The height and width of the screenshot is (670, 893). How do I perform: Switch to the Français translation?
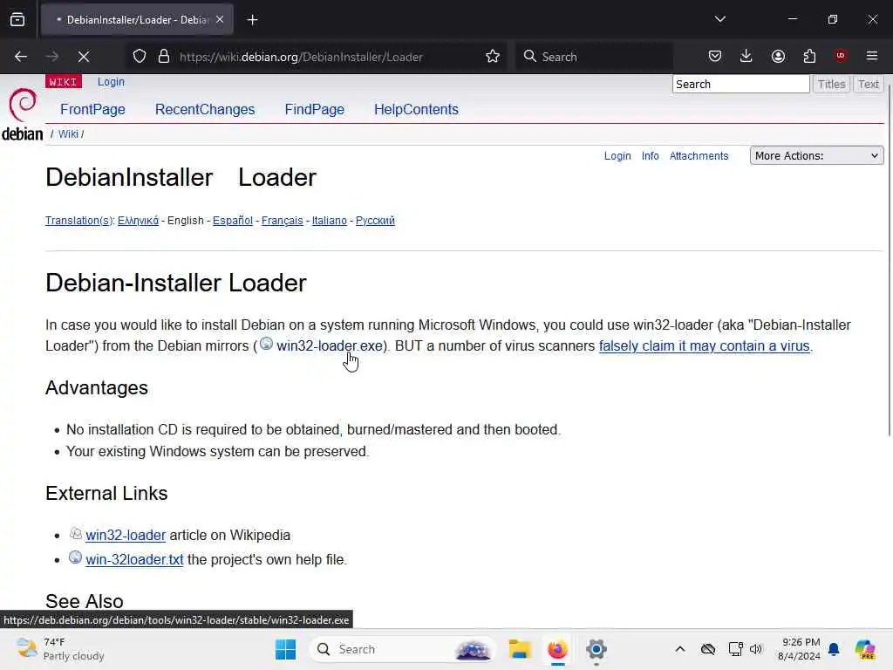282,221
